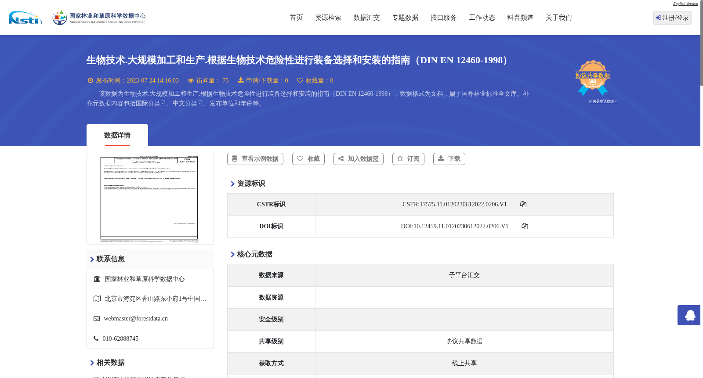This screenshot has width=703, height=378.
Task: Click the forestry data center logo
Action: (99, 18)
